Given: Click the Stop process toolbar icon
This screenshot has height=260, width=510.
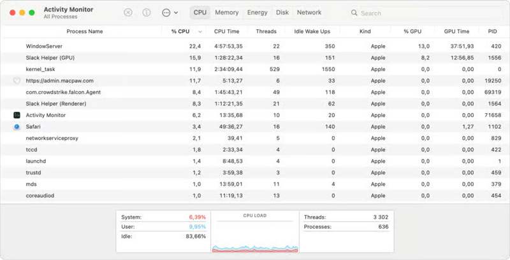Looking at the screenshot, I should click(x=128, y=13).
